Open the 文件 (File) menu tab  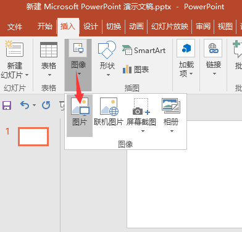point(15,27)
